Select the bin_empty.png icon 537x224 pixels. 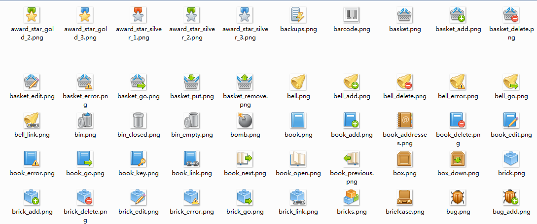click(192, 120)
